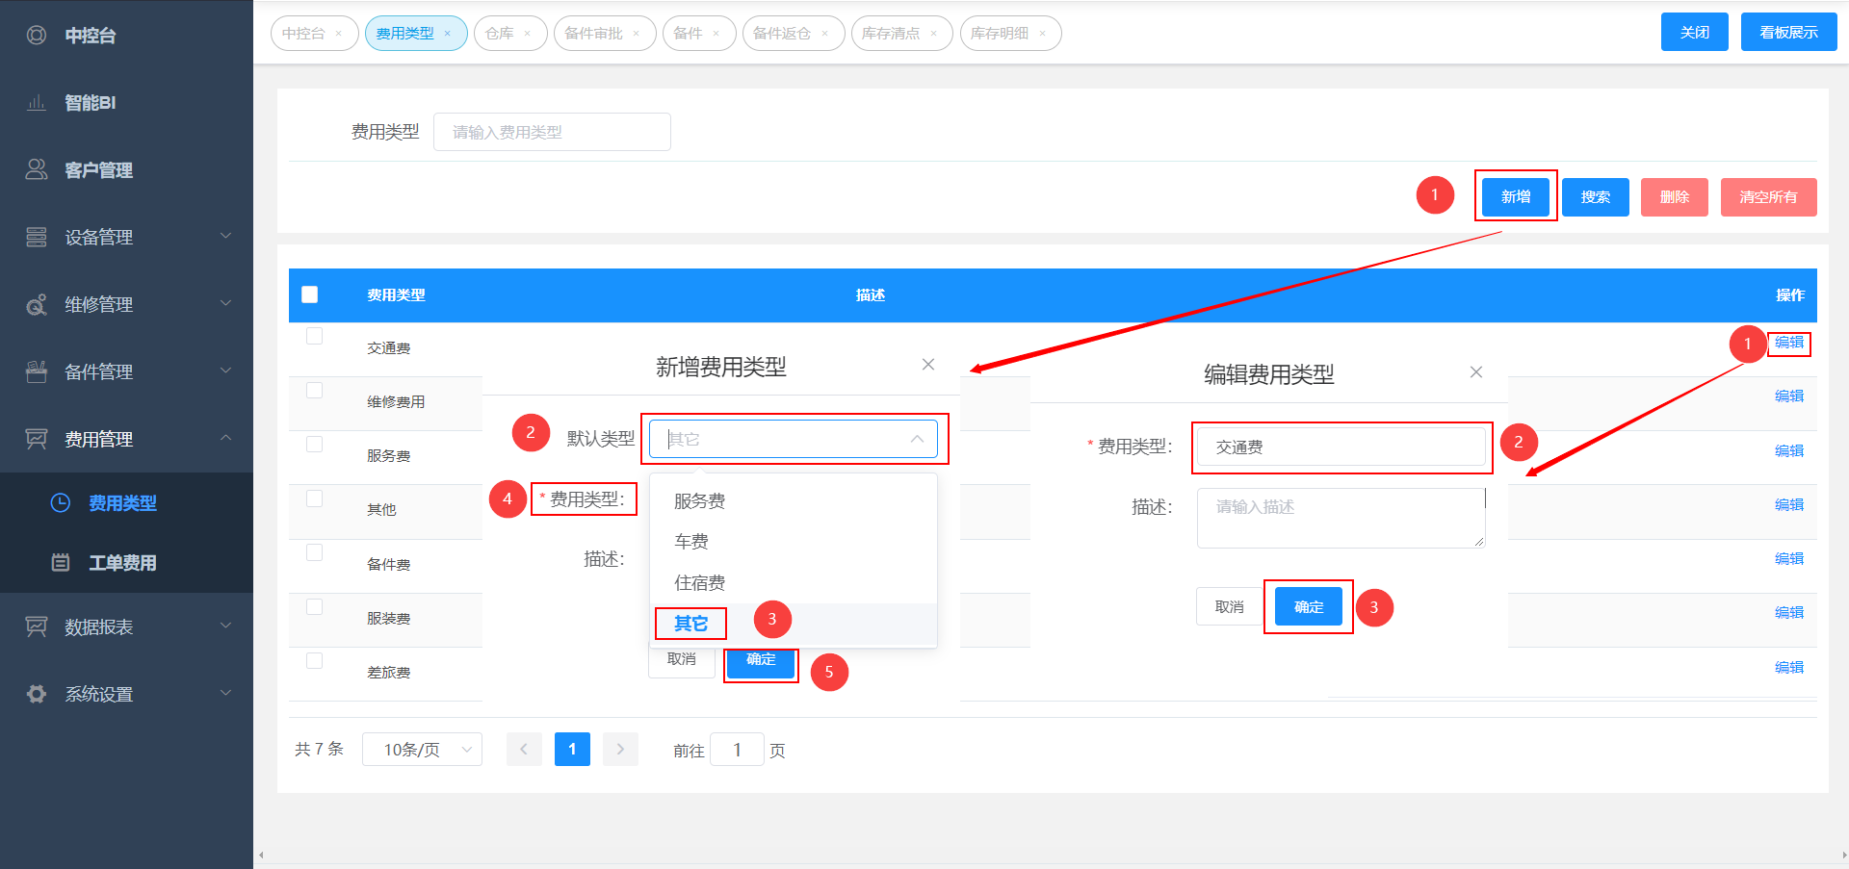Open the 10条/页 page size dropdown
Image resolution: width=1849 pixels, height=869 pixels.
tap(422, 750)
